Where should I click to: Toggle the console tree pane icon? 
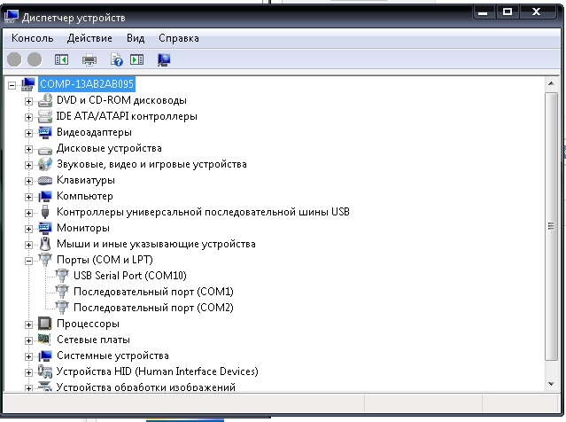pyautogui.click(x=61, y=59)
